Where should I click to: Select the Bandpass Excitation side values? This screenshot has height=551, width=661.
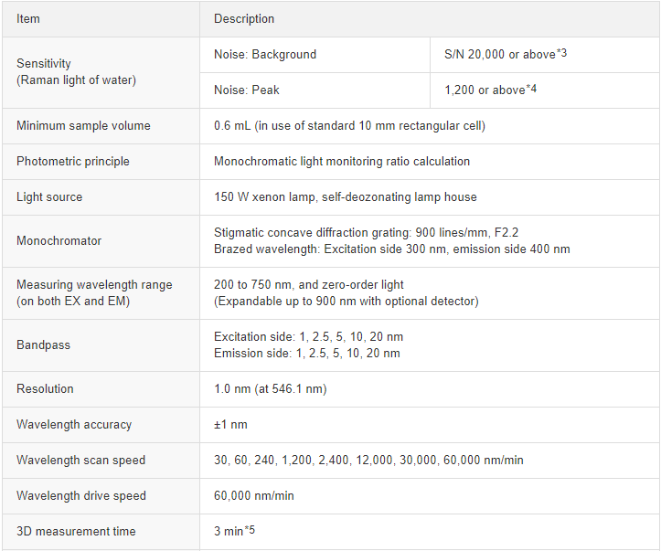pyautogui.click(x=309, y=336)
